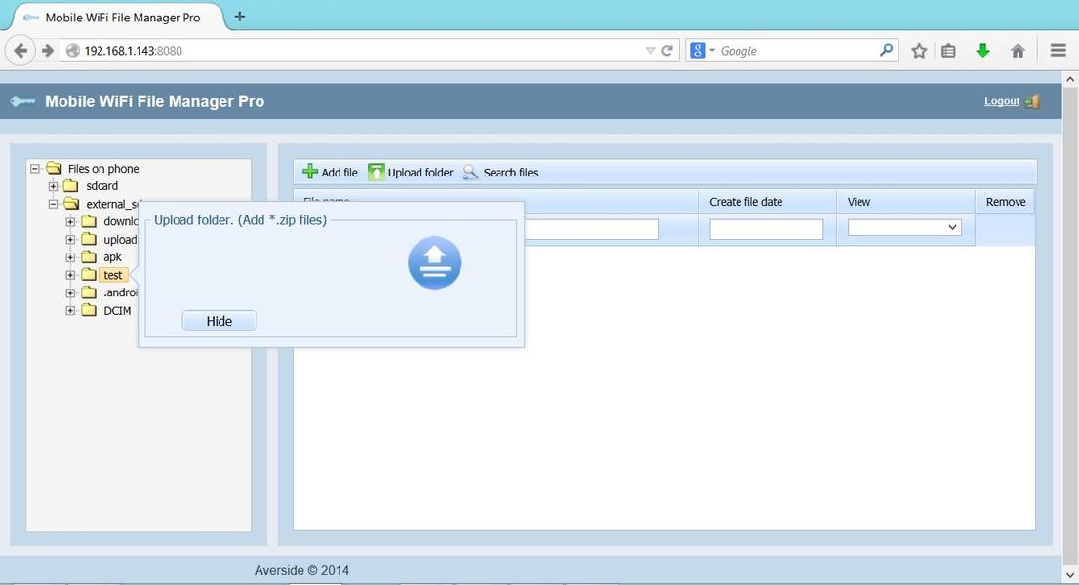Click the browser back arrow button
The width and height of the screenshot is (1079, 585).
[20, 50]
